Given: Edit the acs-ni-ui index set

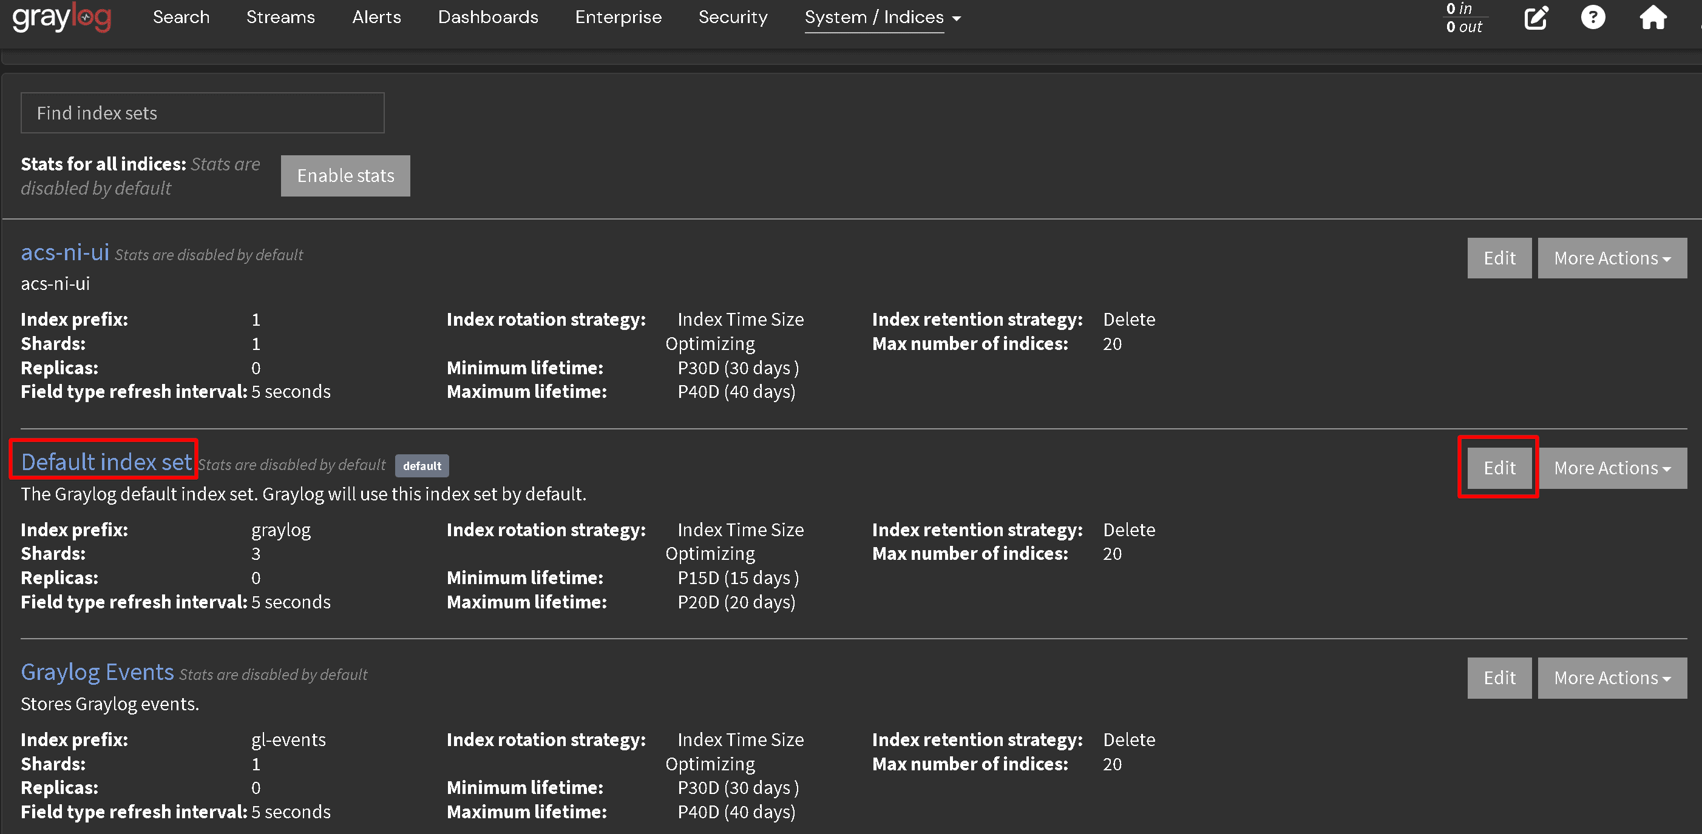Looking at the screenshot, I should 1499,258.
